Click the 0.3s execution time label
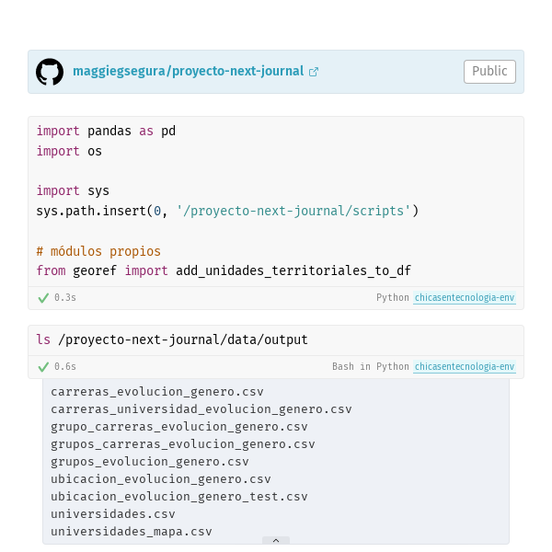Image resolution: width=552 pixels, height=552 pixels. (65, 298)
